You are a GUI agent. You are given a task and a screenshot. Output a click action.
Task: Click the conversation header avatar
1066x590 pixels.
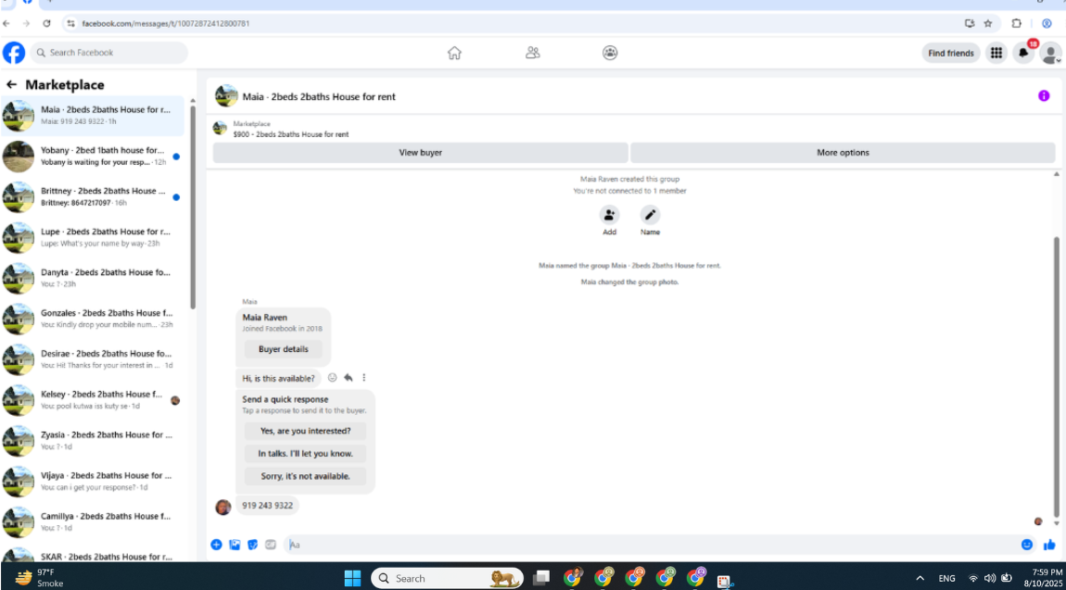click(226, 95)
